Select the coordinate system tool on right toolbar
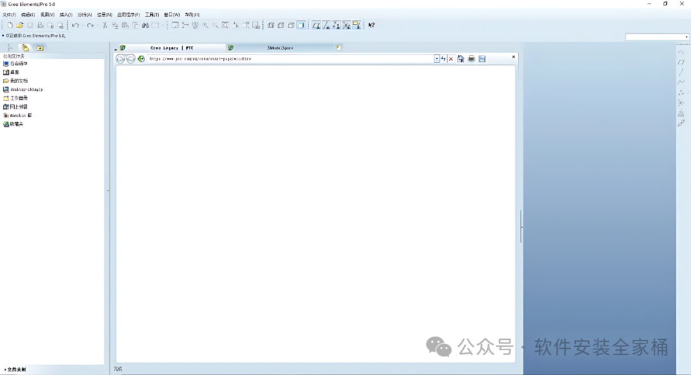The height and width of the screenshot is (375, 691). point(681,102)
